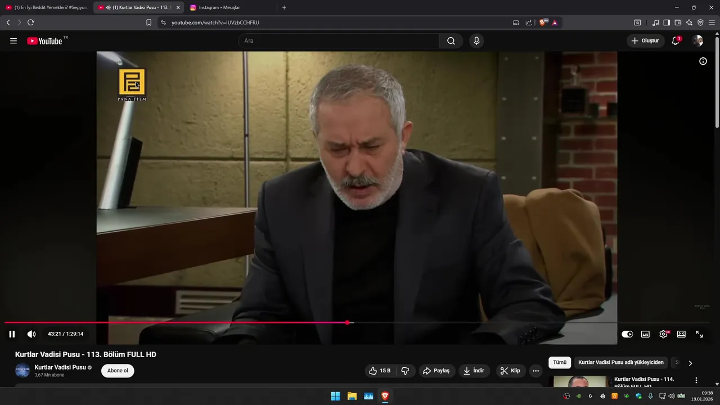Install or cast via address bar screen icon
Screen dimensions: 720x405
[516, 22]
